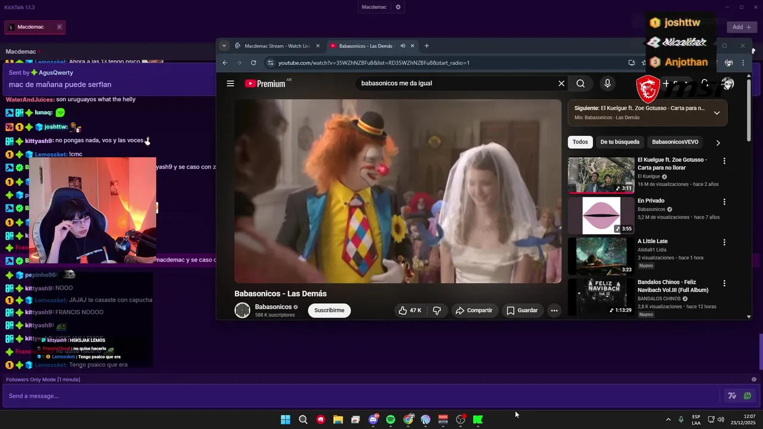
Task: Click the cast/install icon in Chrome address bar
Action: (631, 63)
